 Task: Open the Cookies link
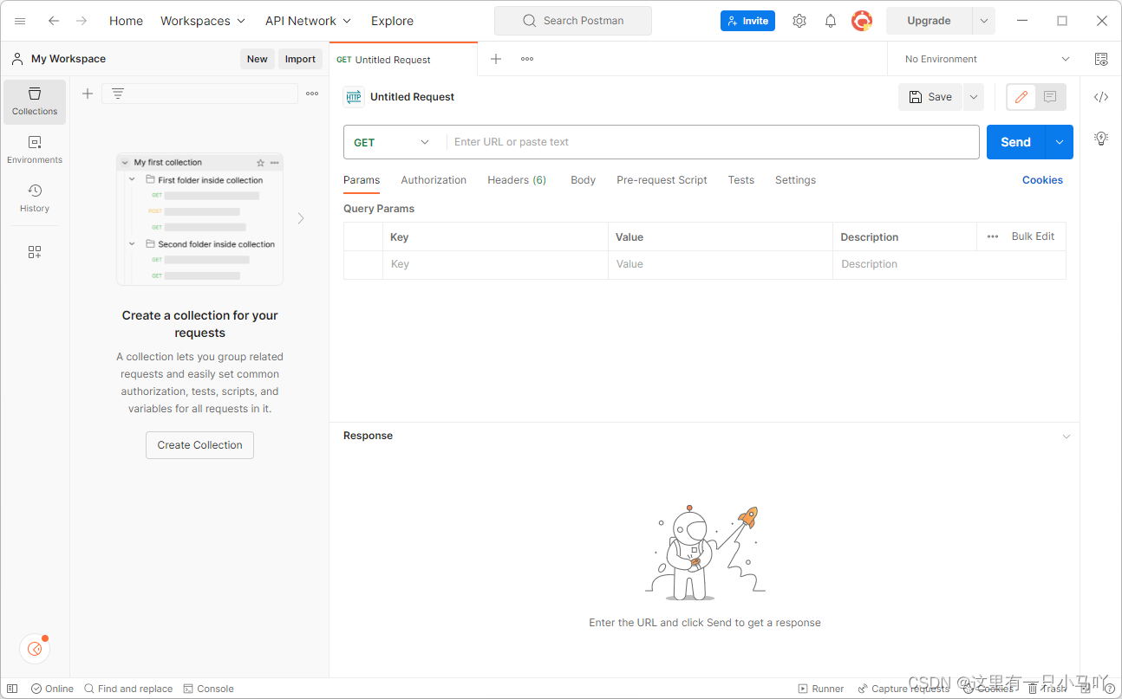click(1042, 180)
